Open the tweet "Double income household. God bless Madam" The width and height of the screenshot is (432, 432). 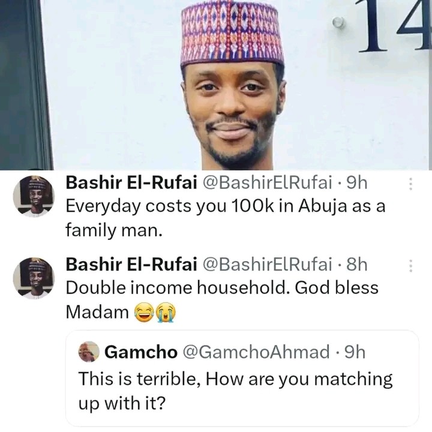coord(222,300)
